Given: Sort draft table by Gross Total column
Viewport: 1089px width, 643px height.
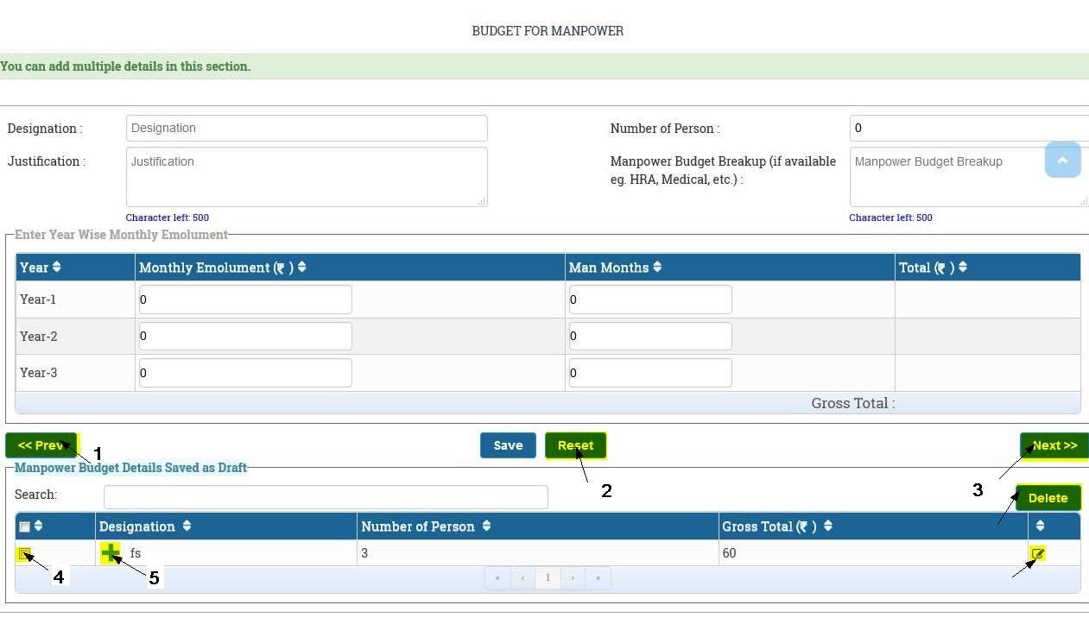Looking at the screenshot, I should 827,526.
